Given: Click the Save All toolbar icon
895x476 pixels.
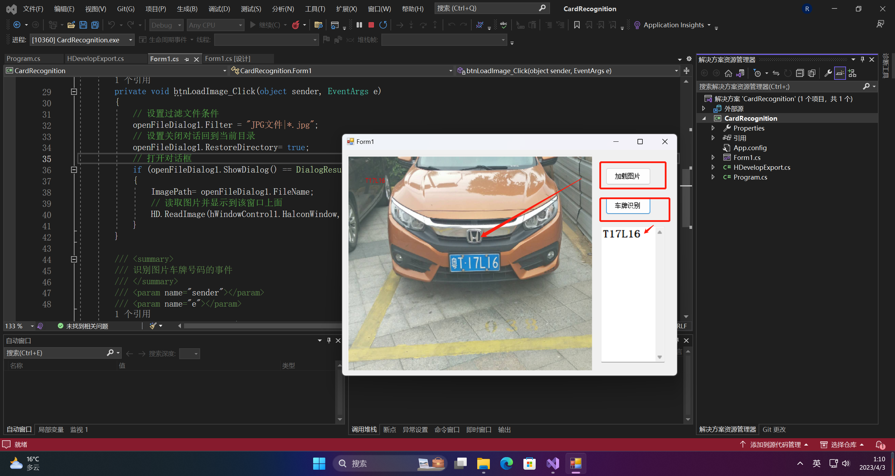Looking at the screenshot, I should (x=95, y=25).
